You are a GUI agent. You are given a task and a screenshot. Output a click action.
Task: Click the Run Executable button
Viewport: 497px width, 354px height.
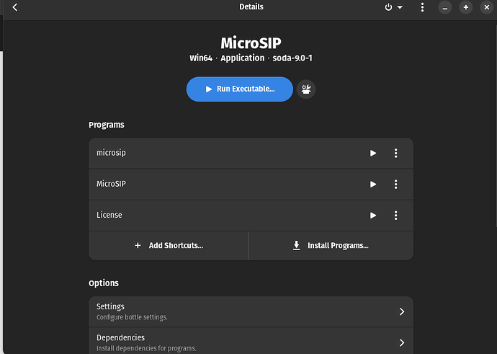click(x=240, y=89)
